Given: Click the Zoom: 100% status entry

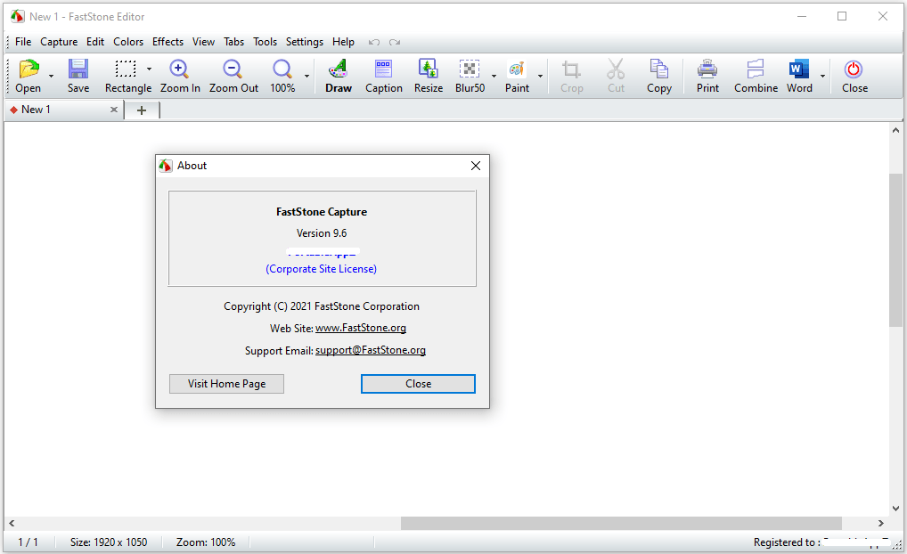Looking at the screenshot, I should tap(205, 542).
